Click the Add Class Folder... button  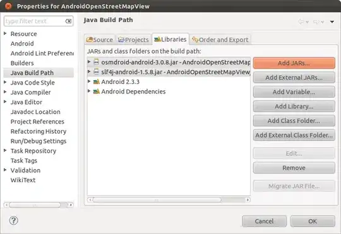(294, 120)
